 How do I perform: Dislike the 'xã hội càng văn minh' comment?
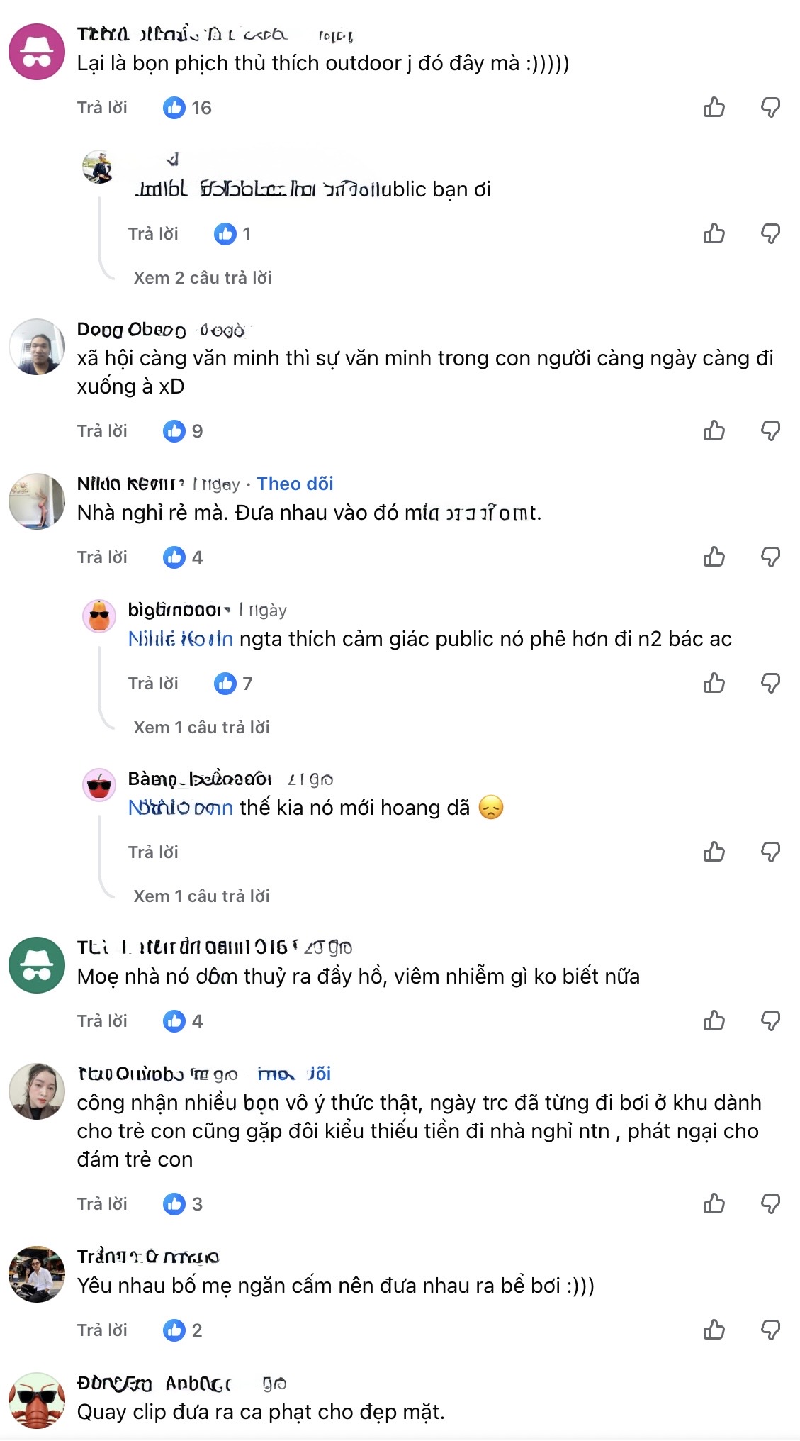pyautogui.click(x=770, y=430)
